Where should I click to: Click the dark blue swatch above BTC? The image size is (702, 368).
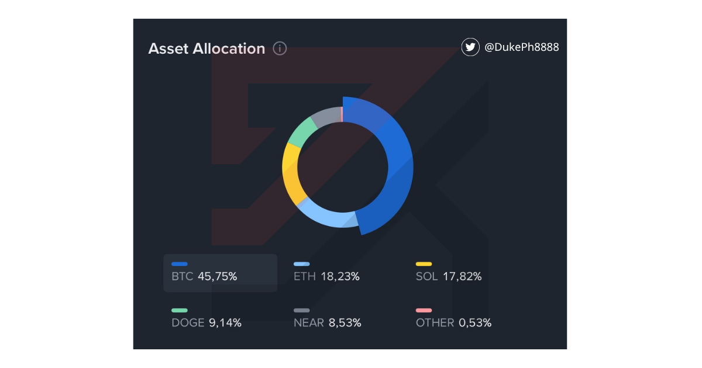click(180, 264)
